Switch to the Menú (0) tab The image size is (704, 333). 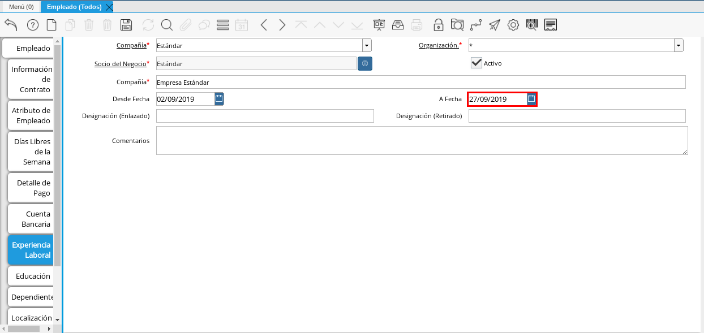click(x=21, y=7)
